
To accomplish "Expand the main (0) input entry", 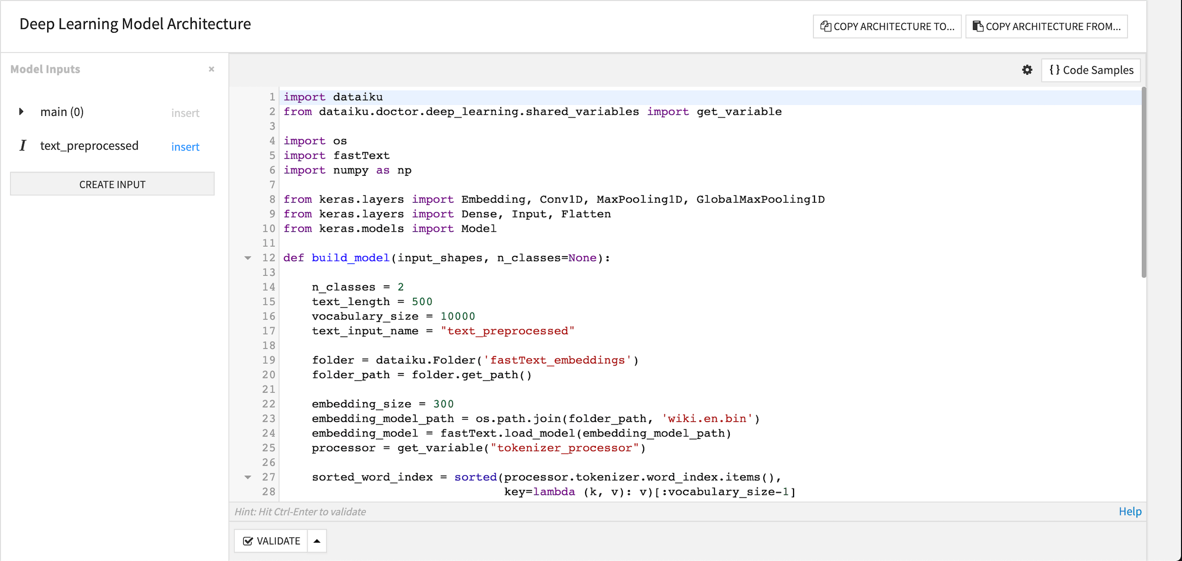I will [x=21, y=112].
